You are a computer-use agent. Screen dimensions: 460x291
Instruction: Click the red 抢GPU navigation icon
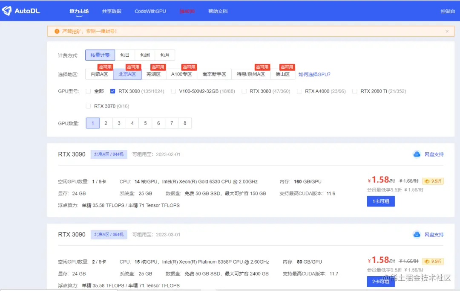coord(187,12)
